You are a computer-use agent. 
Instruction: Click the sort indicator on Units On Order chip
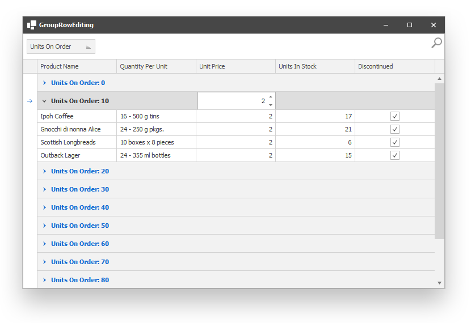pyautogui.click(x=88, y=47)
